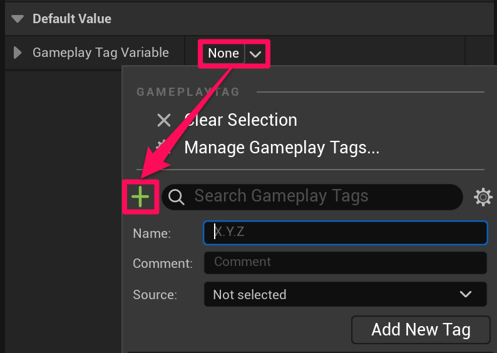497x353 pixels.
Task: Click the X icon beside Clear Selection
Action: click(164, 120)
